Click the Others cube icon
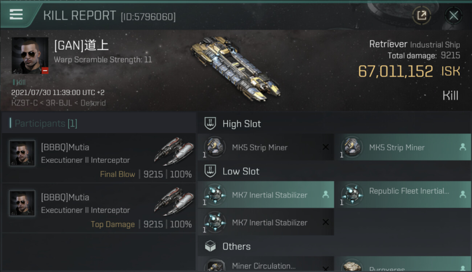Viewport: 472px width, 272px height. click(x=210, y=247)
